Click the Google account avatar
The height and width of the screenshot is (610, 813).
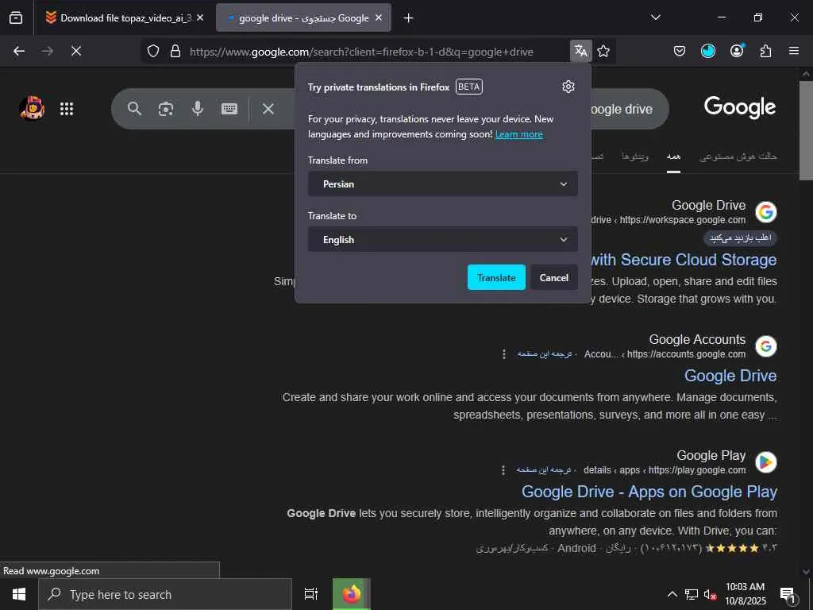tap(32, 108)
